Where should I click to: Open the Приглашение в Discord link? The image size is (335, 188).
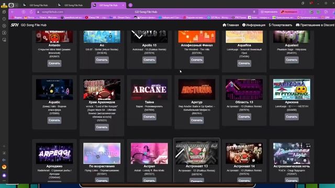[315, 25]
